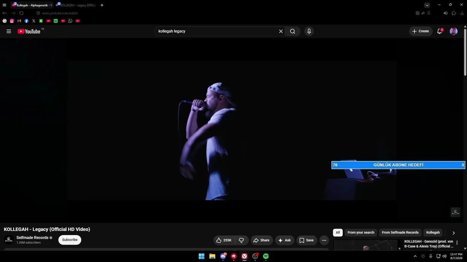Open Spotify from the taskbar
The image size is (467, 262).
click(266, 256)
